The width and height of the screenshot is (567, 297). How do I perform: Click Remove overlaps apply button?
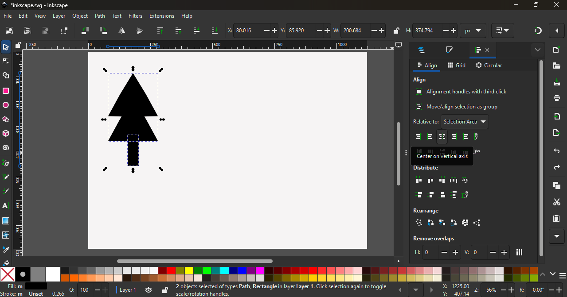tap(519, 252)
